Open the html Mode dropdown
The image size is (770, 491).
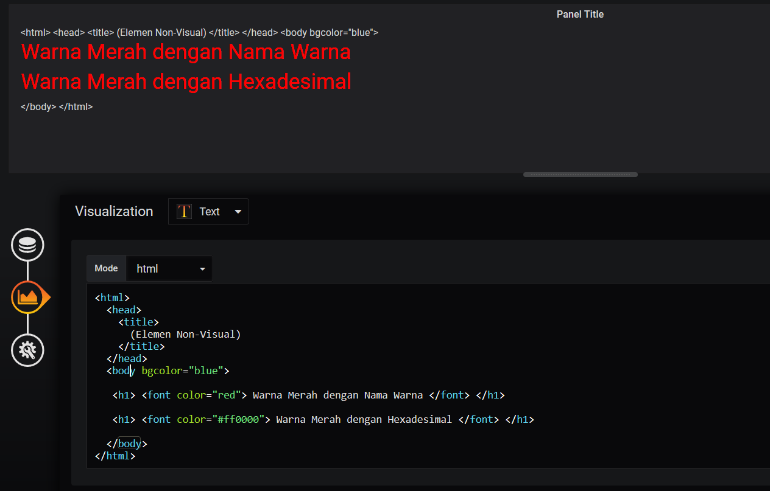tap(169, 268)
